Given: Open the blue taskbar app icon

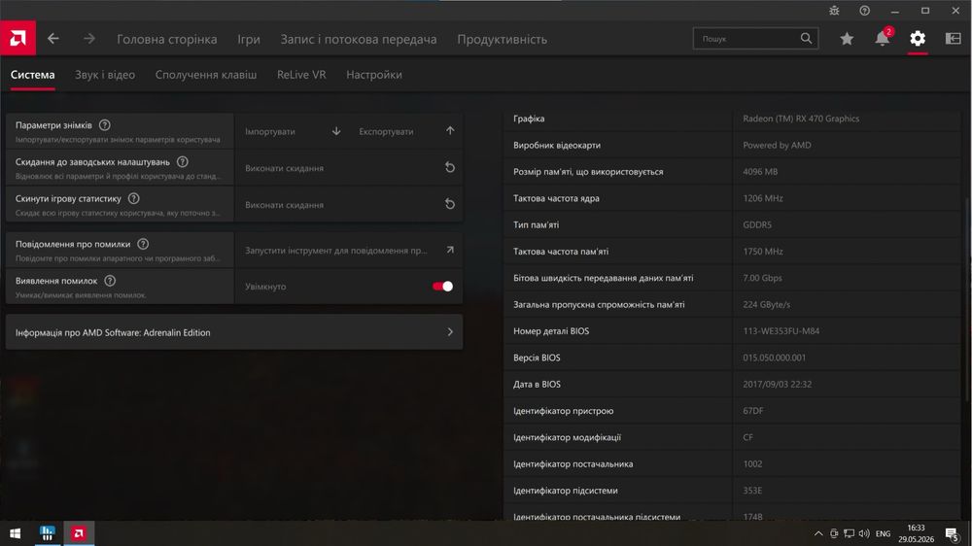Looking at the screenshot, I should tap(47, 533).
